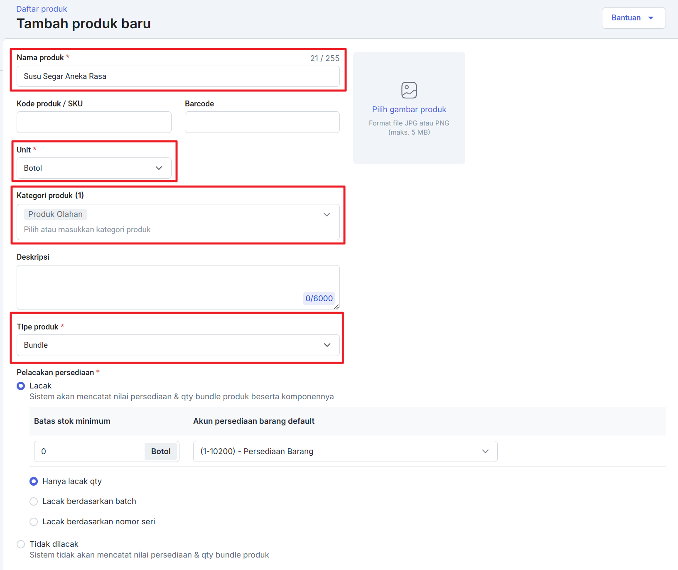Focus the Kode produk / SKU field

[94, 122]
